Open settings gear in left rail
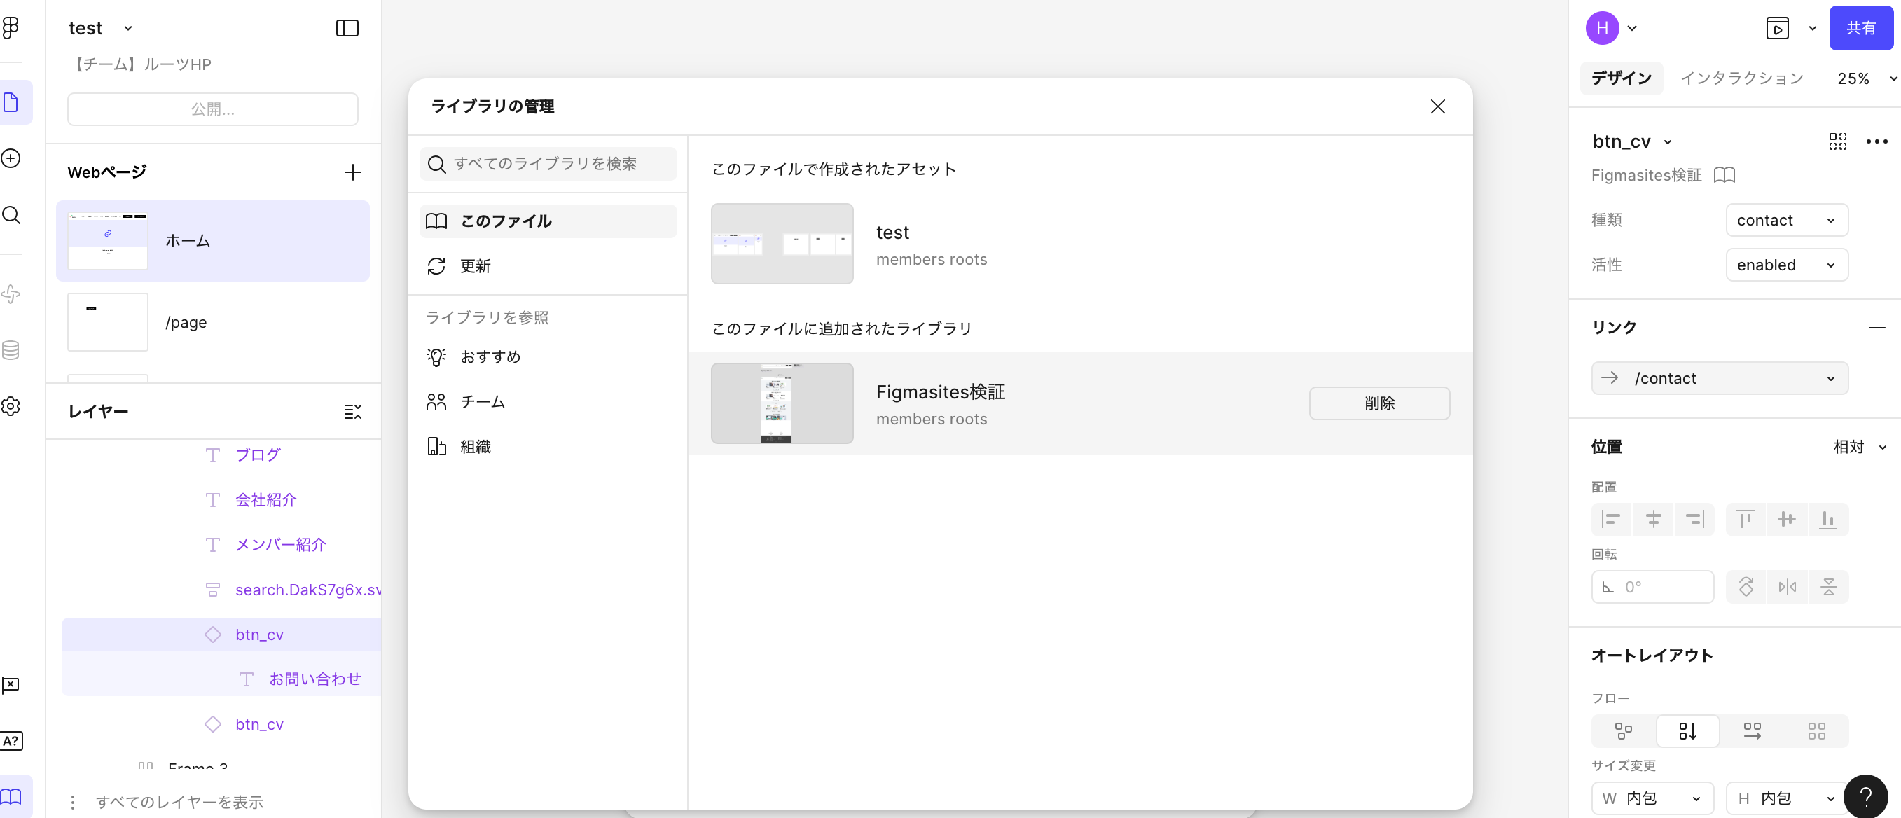Screen dimensions: 1901x818 pos(11,405)
